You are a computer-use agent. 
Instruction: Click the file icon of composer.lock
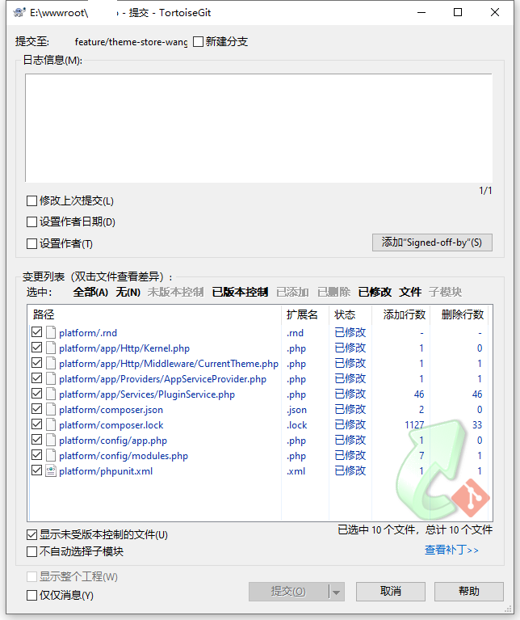51,425
